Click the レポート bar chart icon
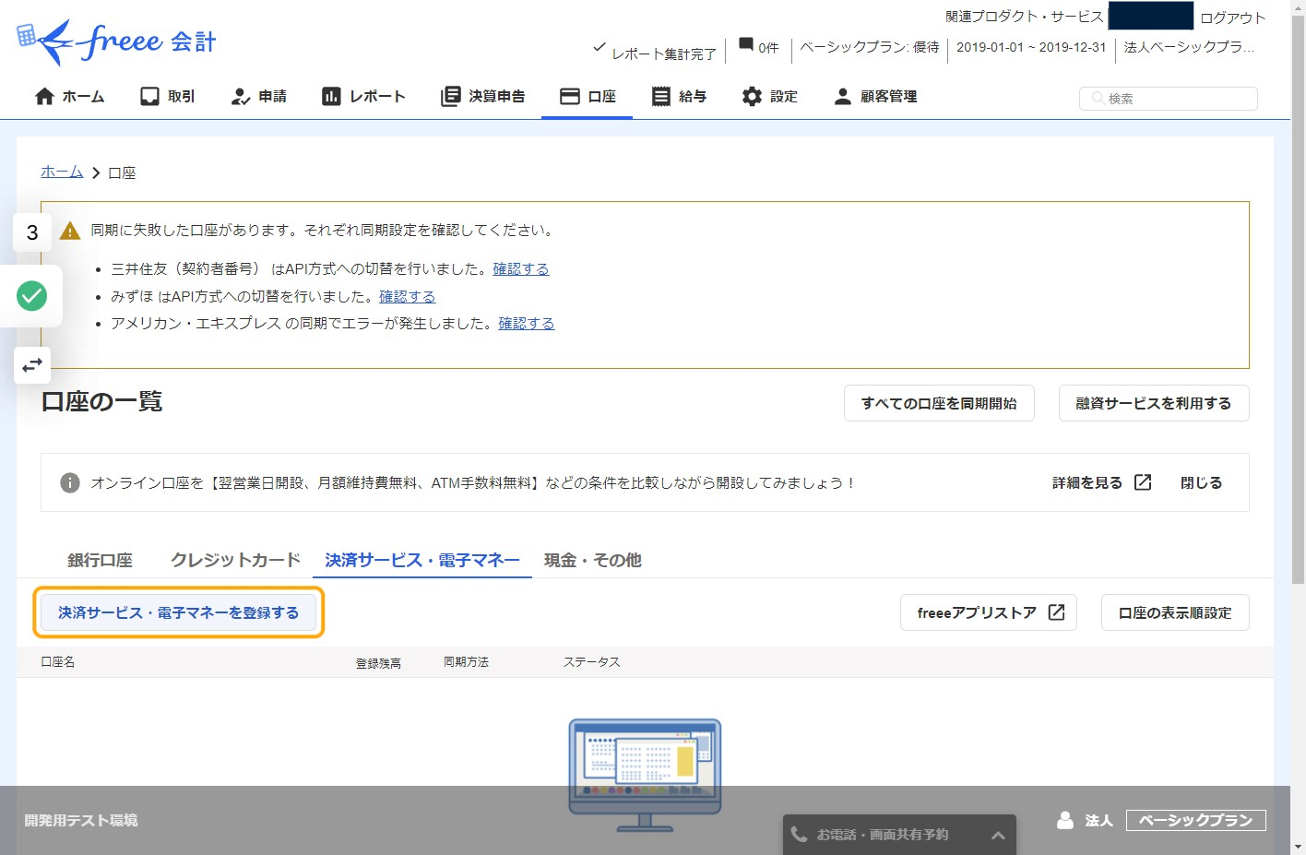1306x855 pixels. click(x=331, y=96)
